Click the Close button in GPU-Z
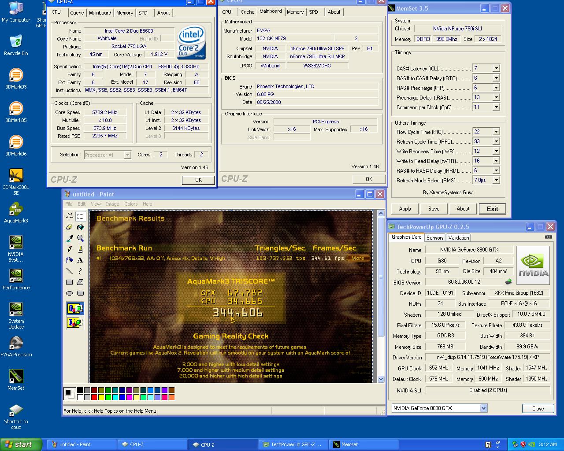This screenshot has width=564, height=451. click(x=538, y=408)
